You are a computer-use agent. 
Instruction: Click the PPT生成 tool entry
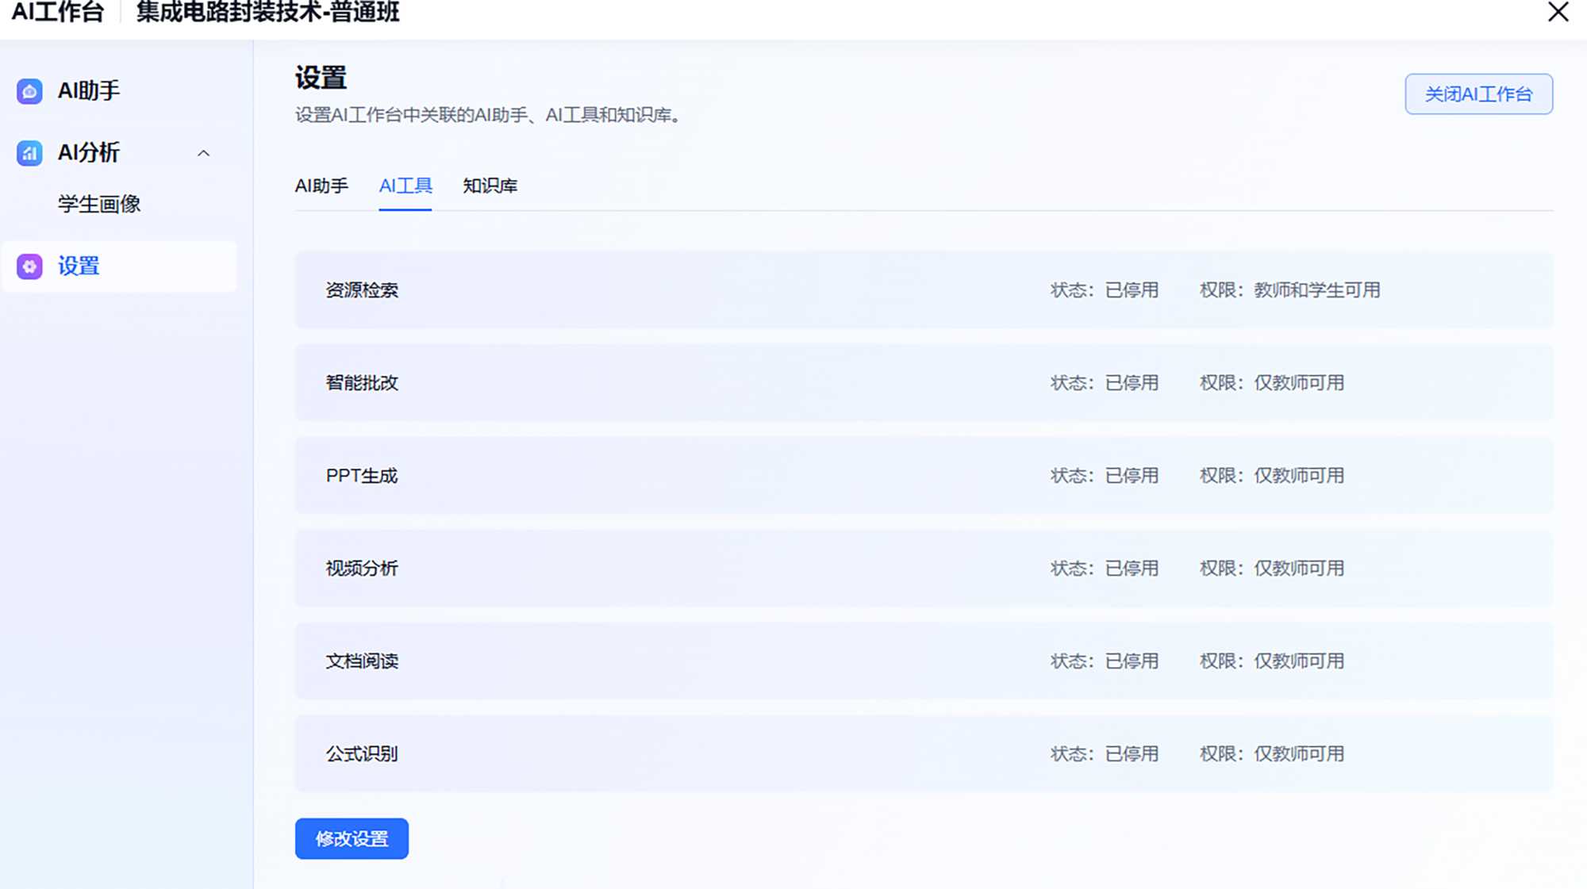coord(362,476)
